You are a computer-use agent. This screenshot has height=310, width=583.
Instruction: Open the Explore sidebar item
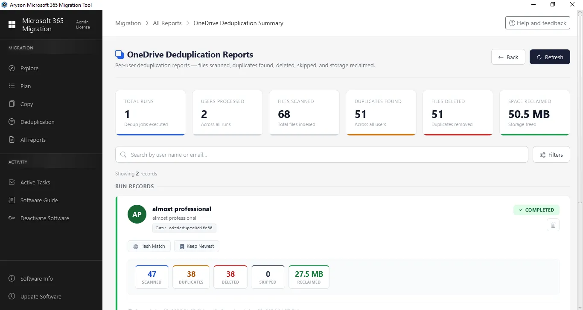[x=51, y=68]
